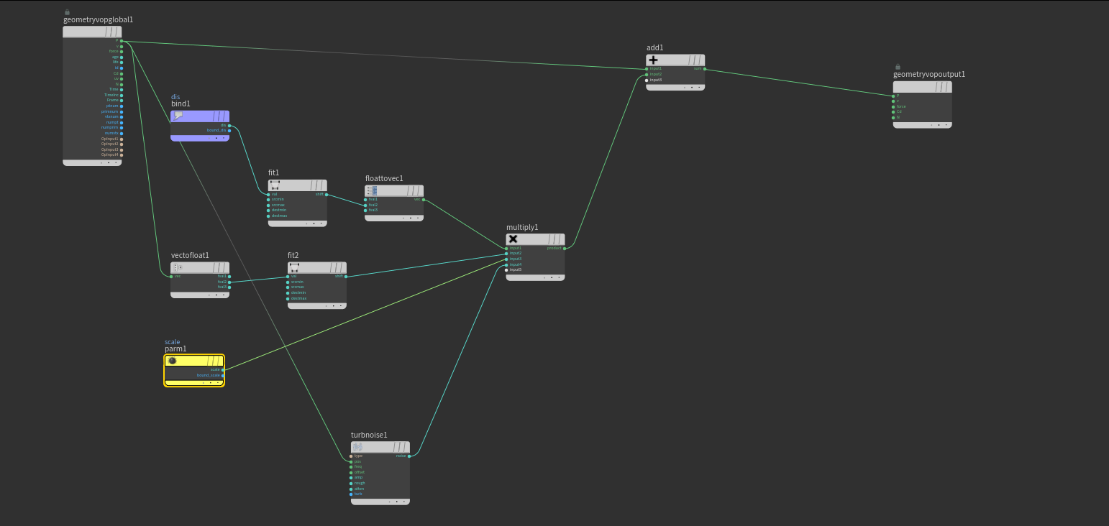Click the dis output on bind1
1109x526 pixels.
229,125
